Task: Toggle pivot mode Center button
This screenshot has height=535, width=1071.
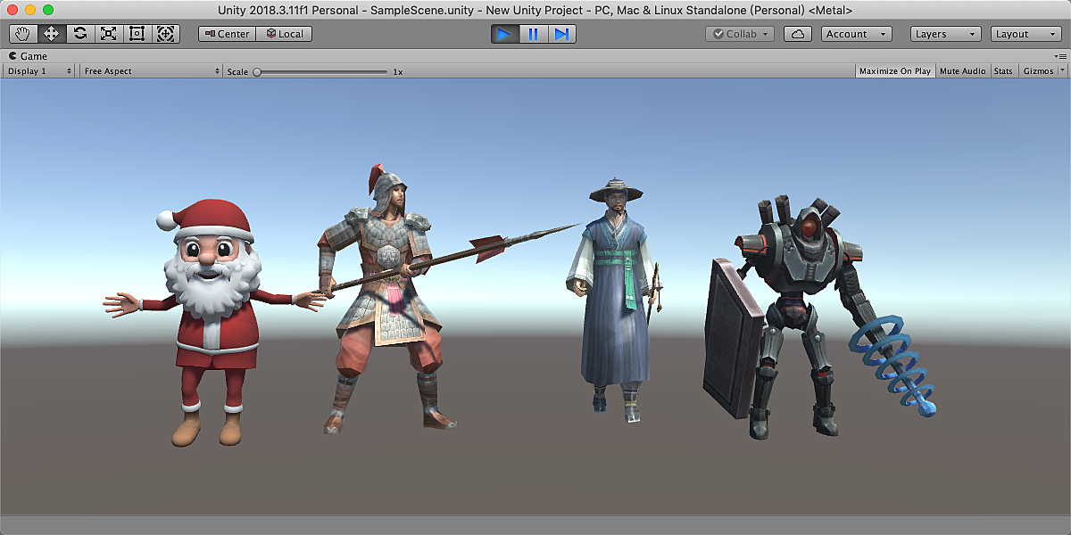Action: (227, 34)
